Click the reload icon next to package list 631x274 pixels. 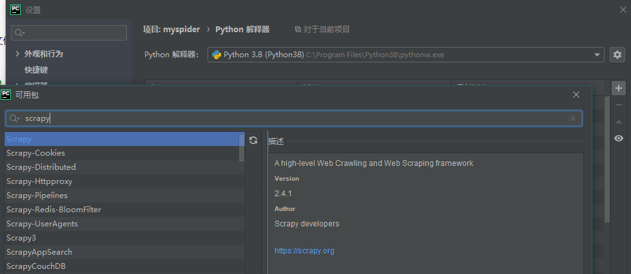click(x=253, y=140)
